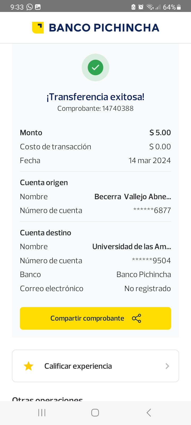The height and width of the screenshot is (425, 191).
Task: Tap the yellow star icon
Action: [28, 366]
